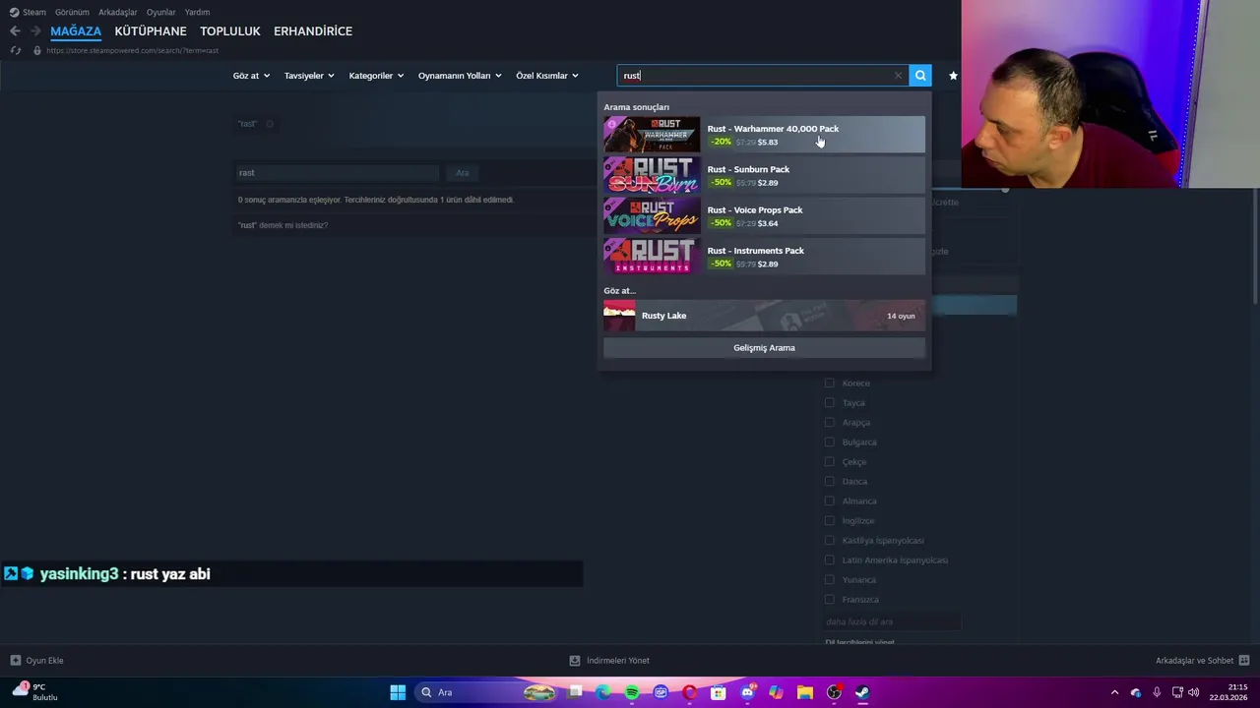Click the Rust Voice Props thumbnail
The image size is (1260, 708).
652,216
